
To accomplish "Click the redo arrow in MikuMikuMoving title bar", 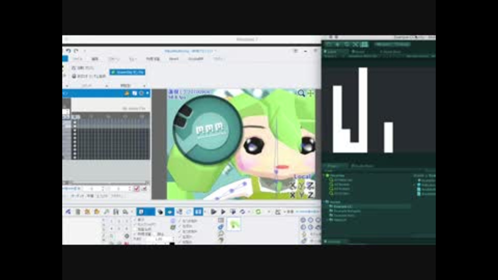I will pyautogui.click(x=76, y=51).
